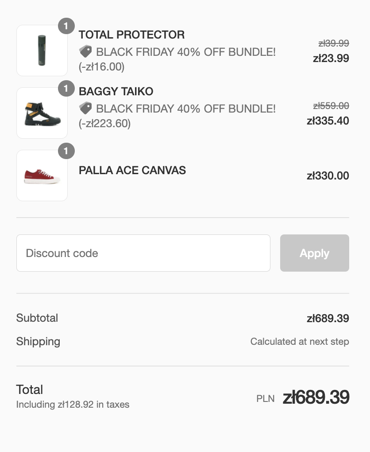Click quantity badge on Baggy Taiko thumbnail
370x452 pixels.
pyautogui.click(x=66, y=89)
